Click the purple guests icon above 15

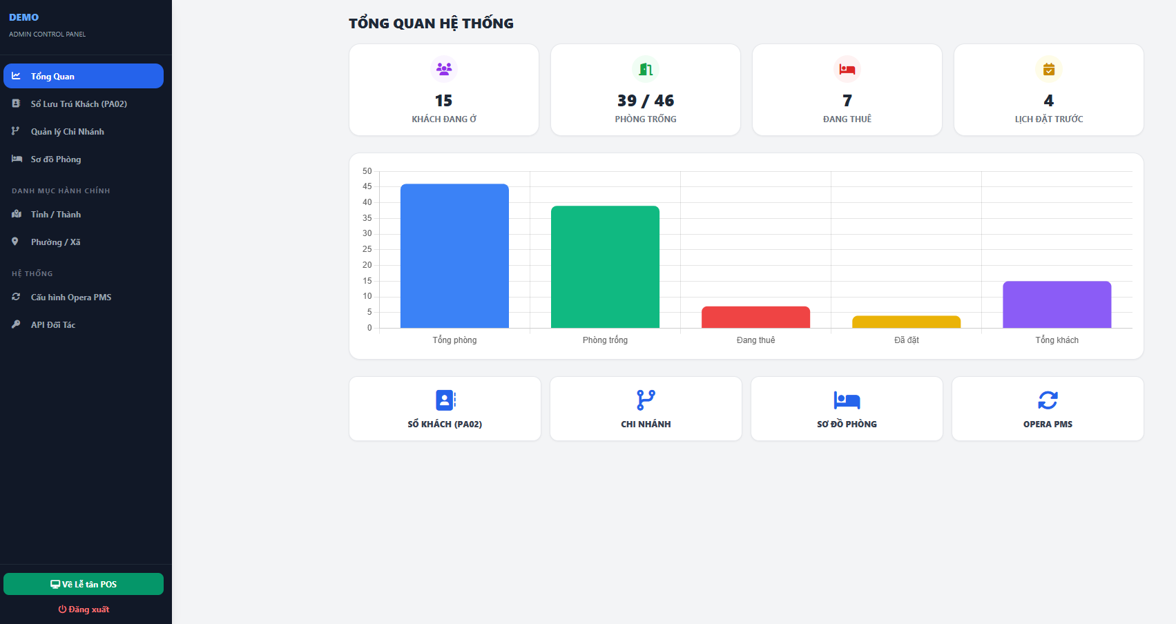point(444,69)
